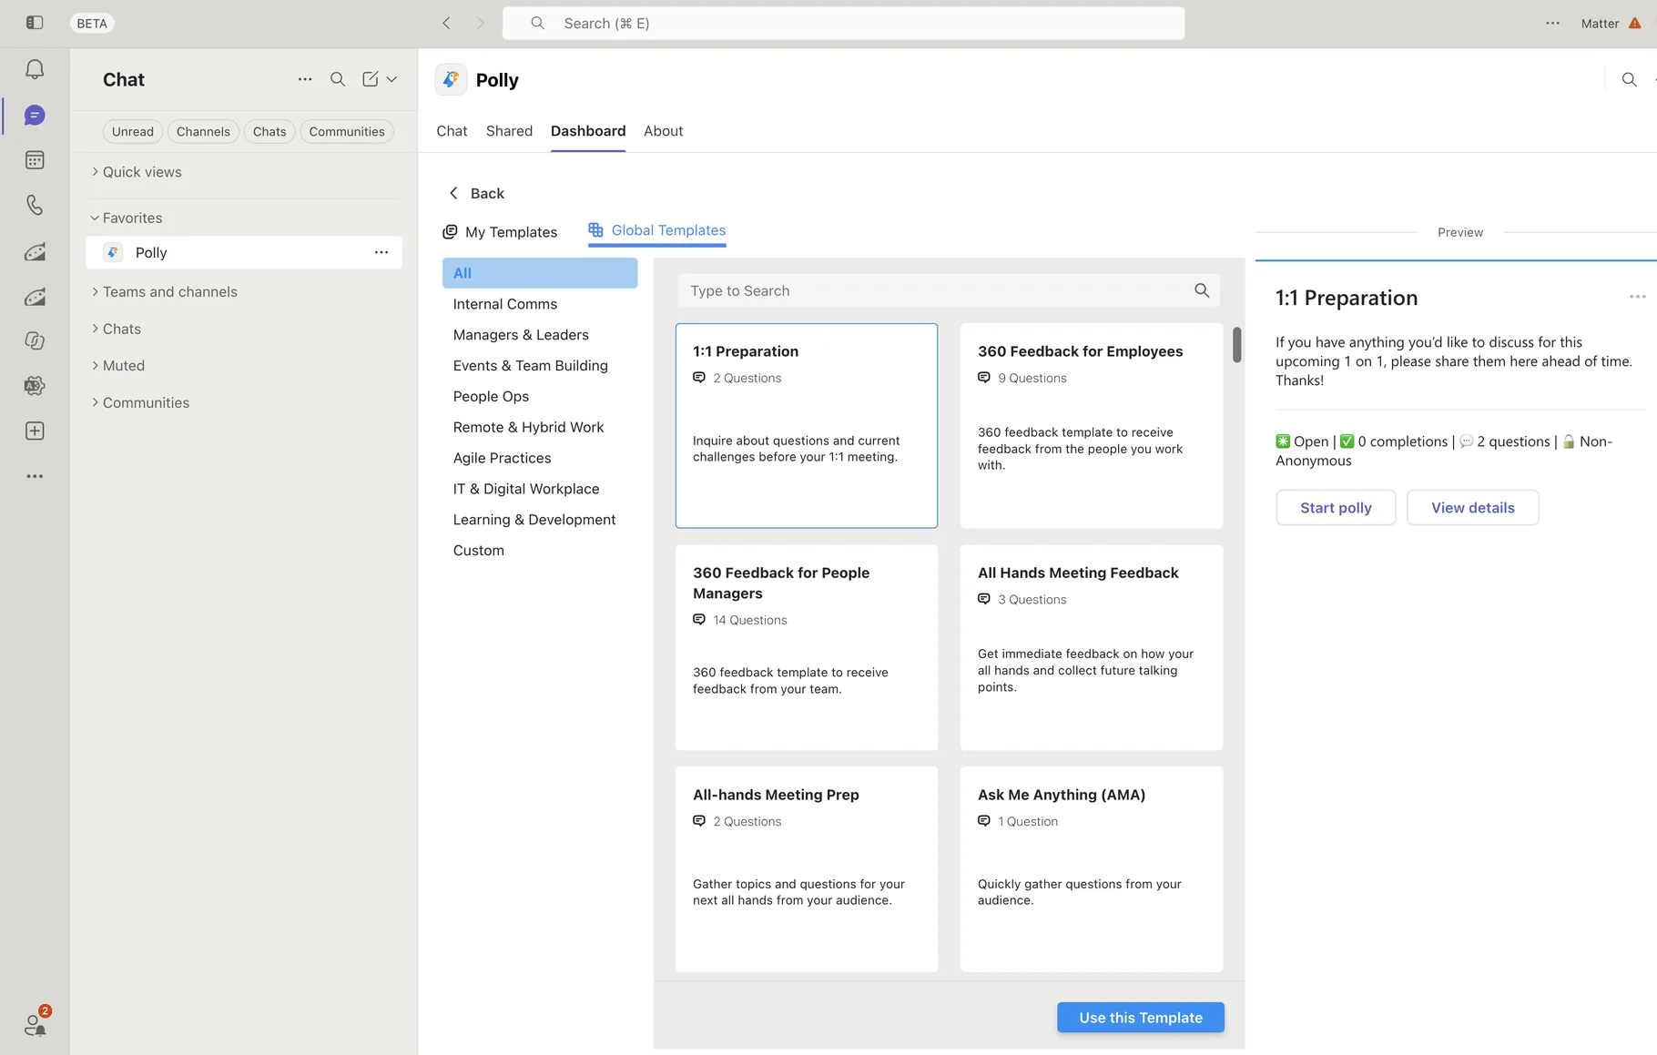Screen dimensions: 1657x1055
Task: Open Activity notifications bell
Action: coord(35,69)
